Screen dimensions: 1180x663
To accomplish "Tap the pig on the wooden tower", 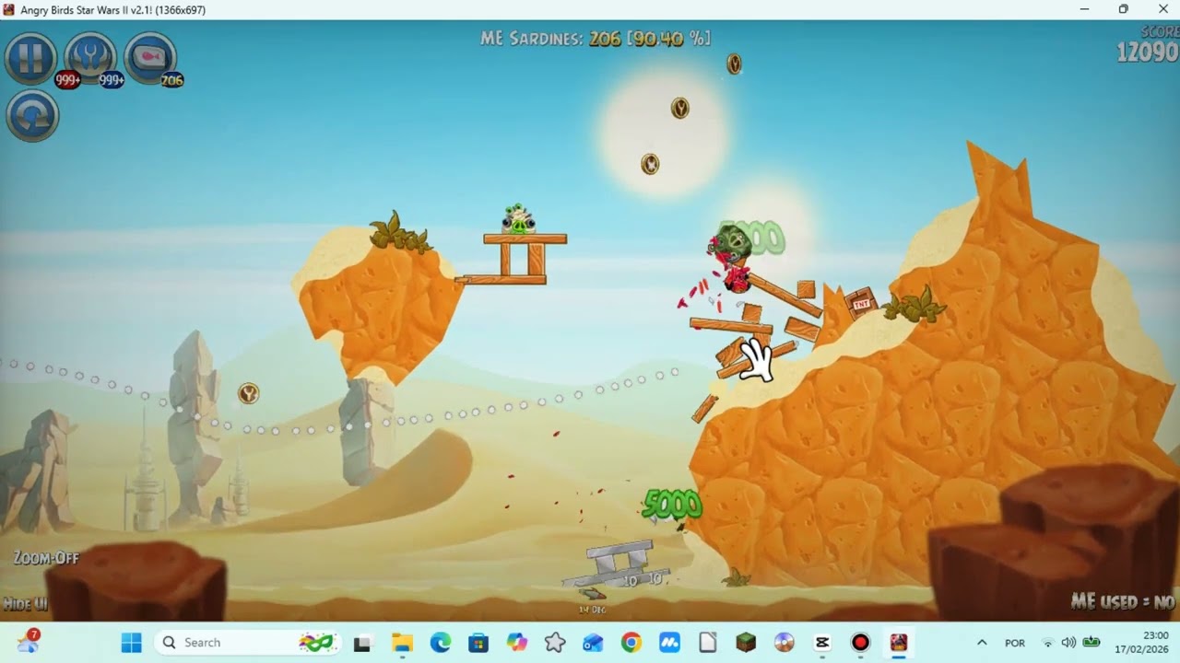I will click(x=519, y=220).
